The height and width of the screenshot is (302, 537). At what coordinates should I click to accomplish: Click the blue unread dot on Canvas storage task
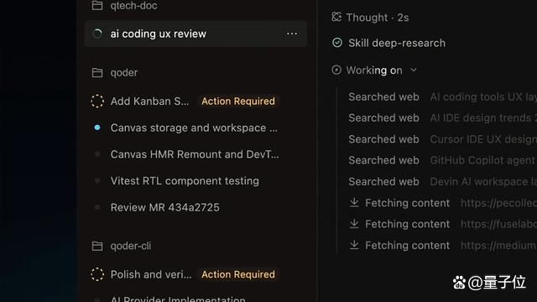pos(97,128)
